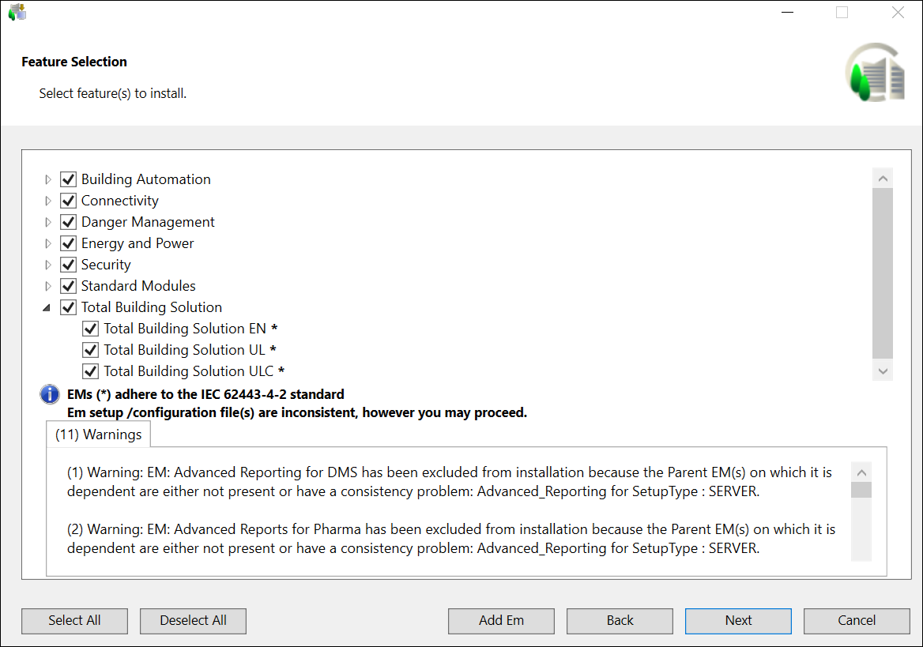Click the blue information icon near the warnings
The width and height of the screenshot is (923, 647).
(50, 393)
